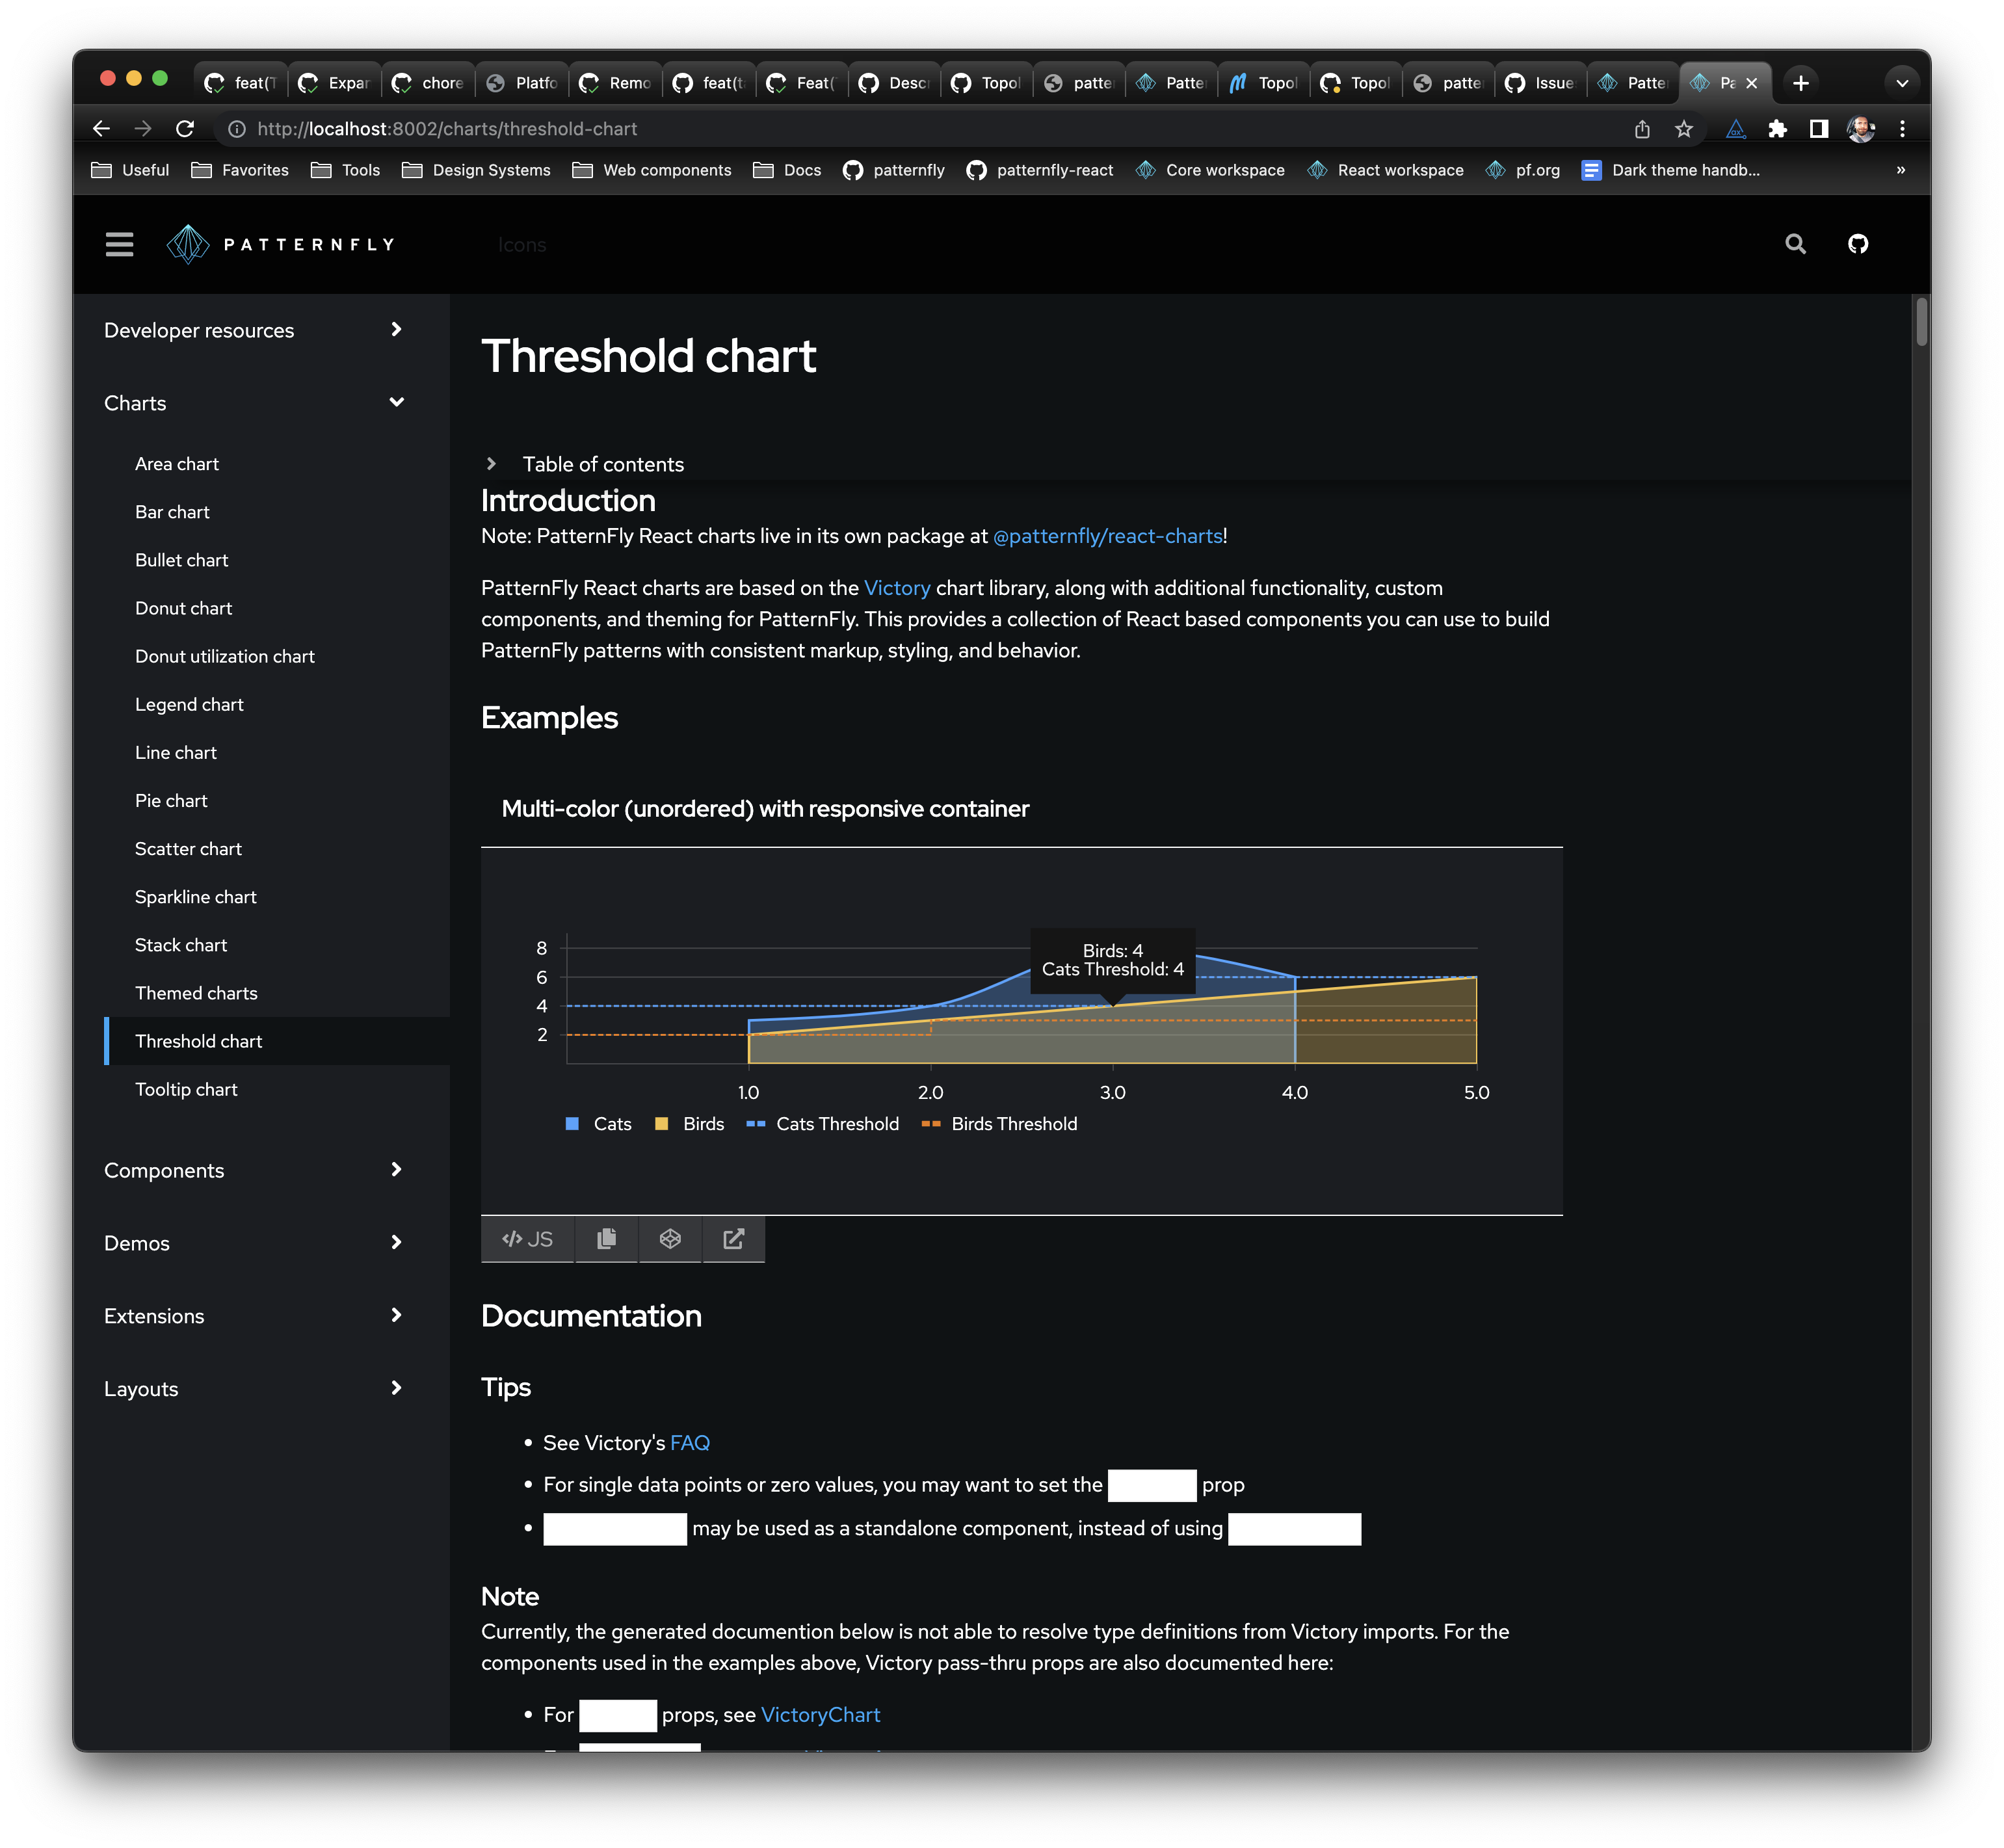Click the Cats Threshold legend swatch
Image resolution: width=2004 pixels, height=1848 pixels.
pos(755,1124)
